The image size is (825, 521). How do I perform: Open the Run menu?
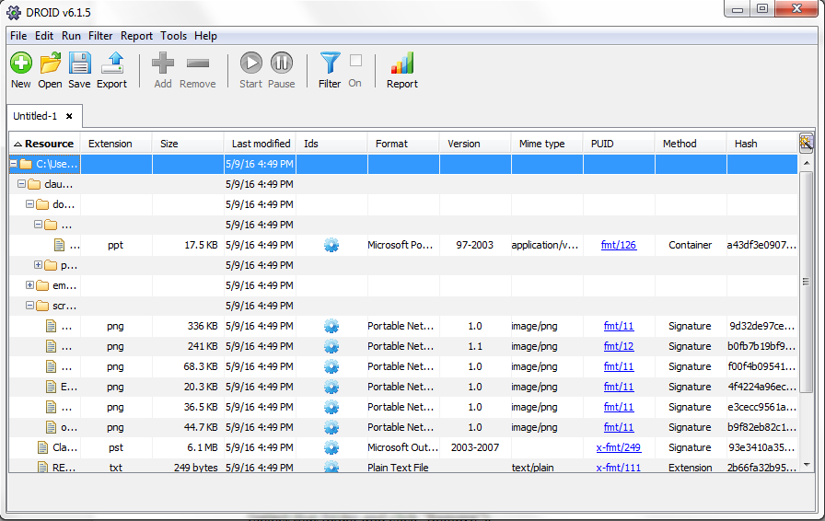click(71, 36)
